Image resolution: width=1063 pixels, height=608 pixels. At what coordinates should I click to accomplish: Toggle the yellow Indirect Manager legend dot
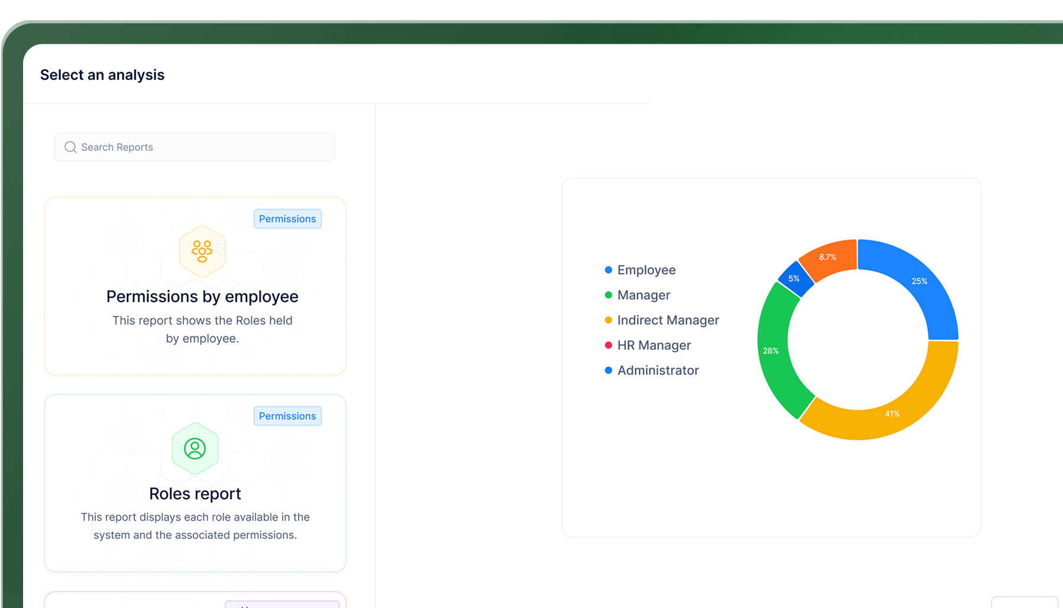[x=608, y=320]
